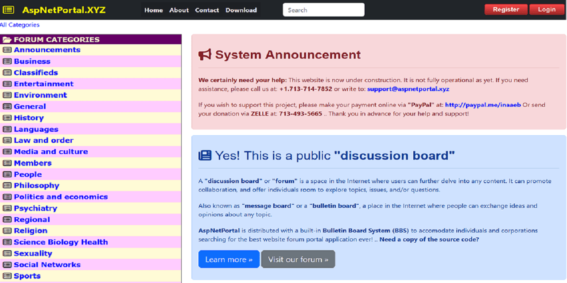Open the About page from the navbar

179,10
